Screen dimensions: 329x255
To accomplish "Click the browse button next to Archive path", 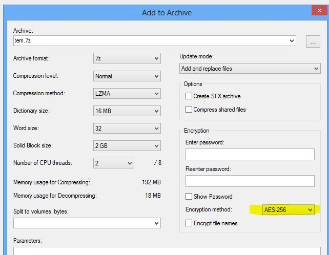I will (313, 41).
